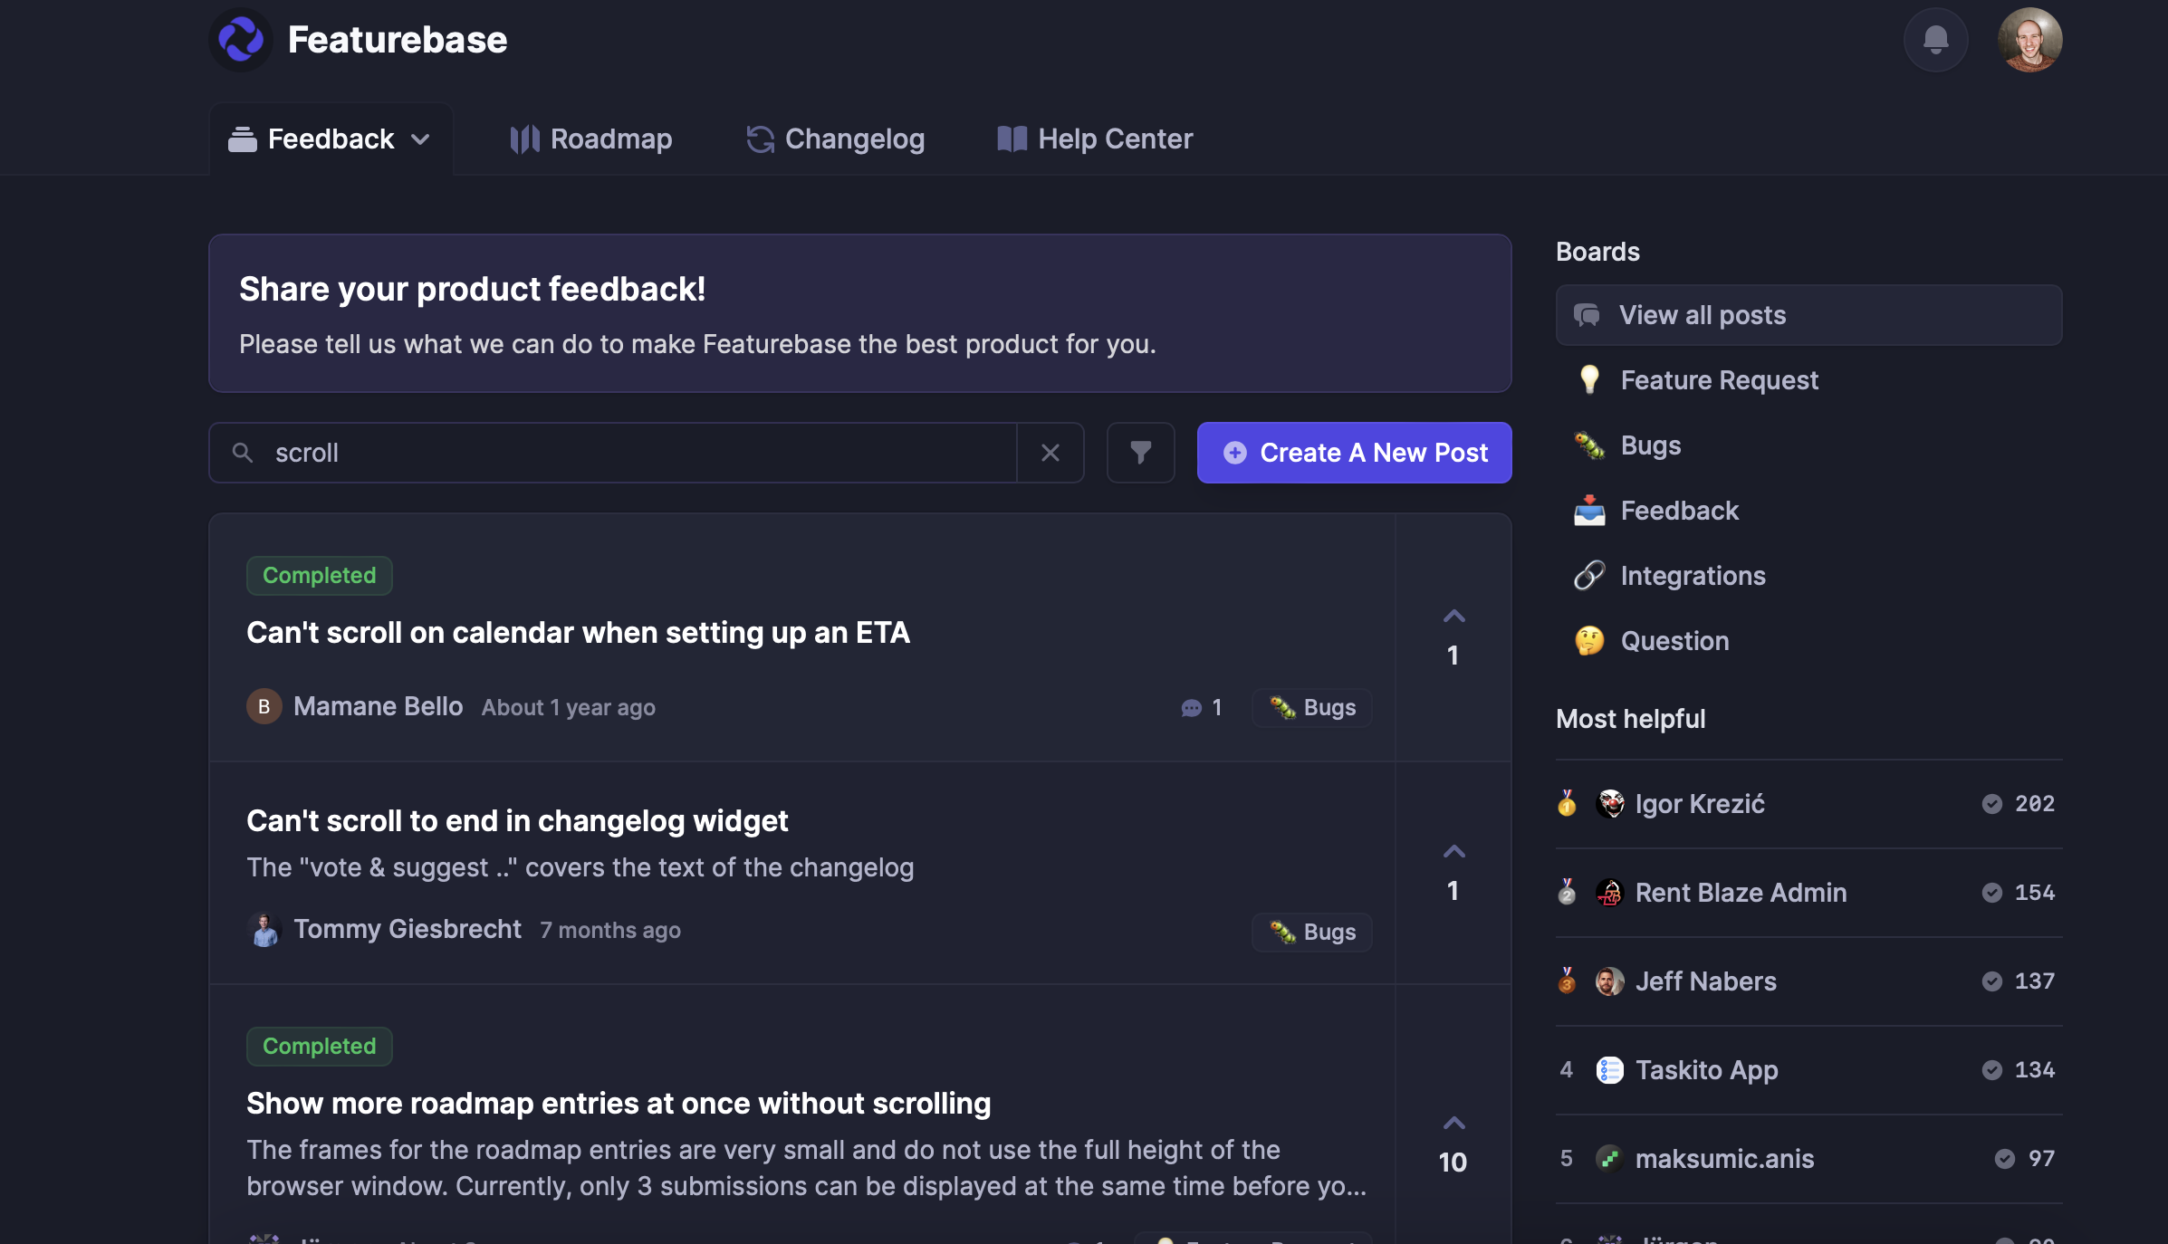Open the filter funnel icon
Screen dimensions: 2168x1244
tap(1140, 453)
